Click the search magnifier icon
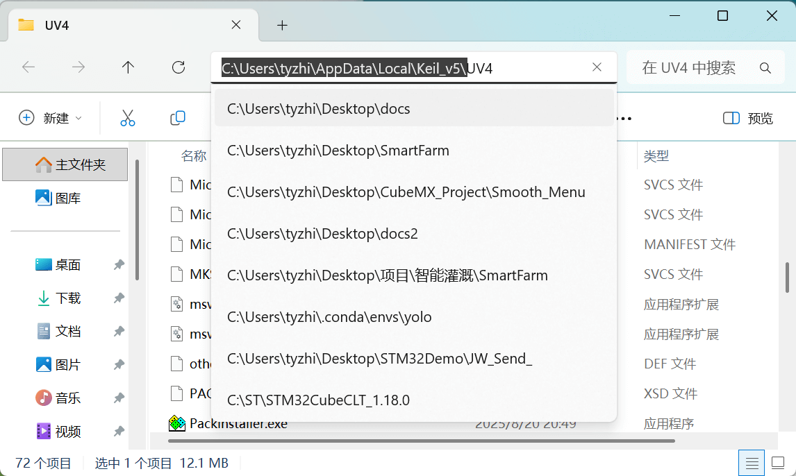The height and width of the screenshot is (476, 796). click(765, 68)
